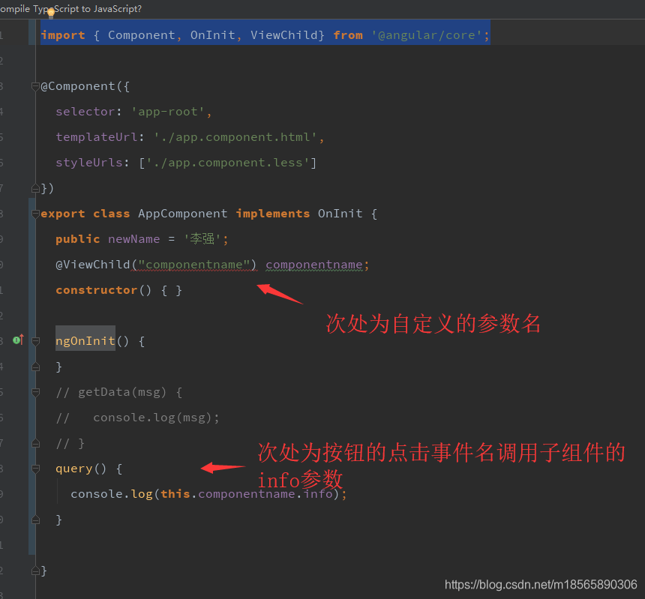Click the 'query' method name
The width and height of the screenshot is (645, 599).
(x=74, y=469)
